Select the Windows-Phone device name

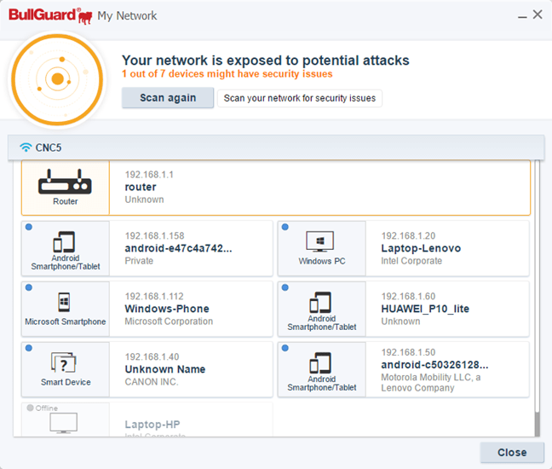tap(167, 309)
